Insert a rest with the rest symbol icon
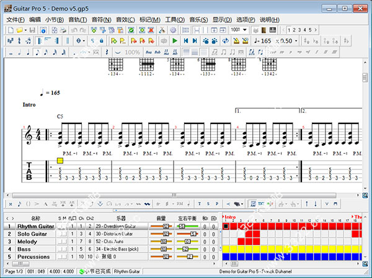 pyautogui.click(x=107, y=52)
